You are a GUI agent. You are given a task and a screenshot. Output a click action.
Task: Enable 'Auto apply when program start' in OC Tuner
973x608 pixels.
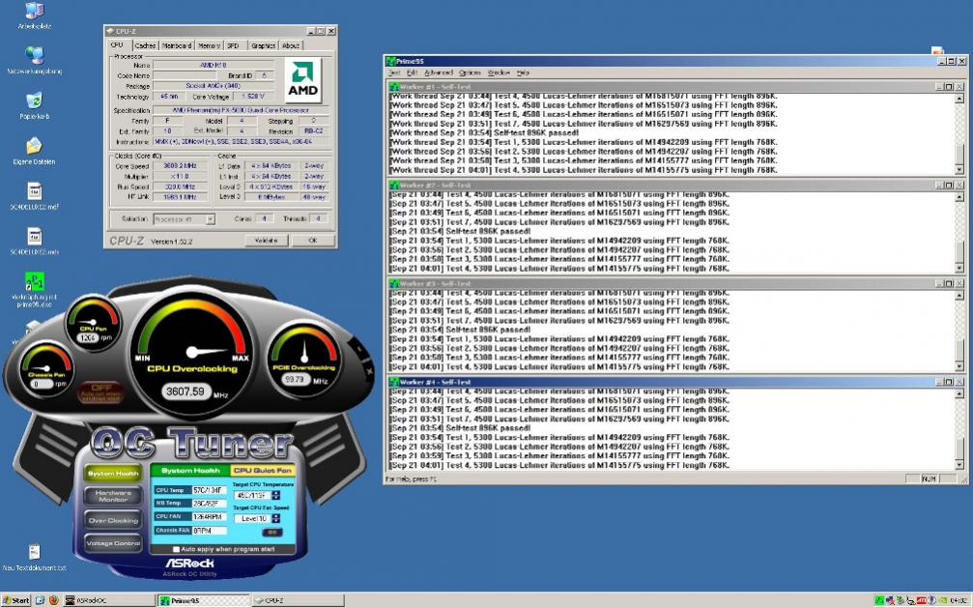coord(177,548)
